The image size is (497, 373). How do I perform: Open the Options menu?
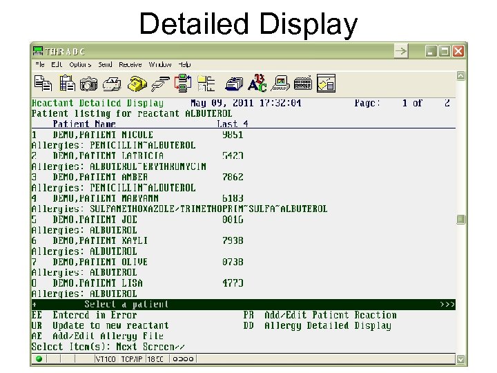pos(80,64)
